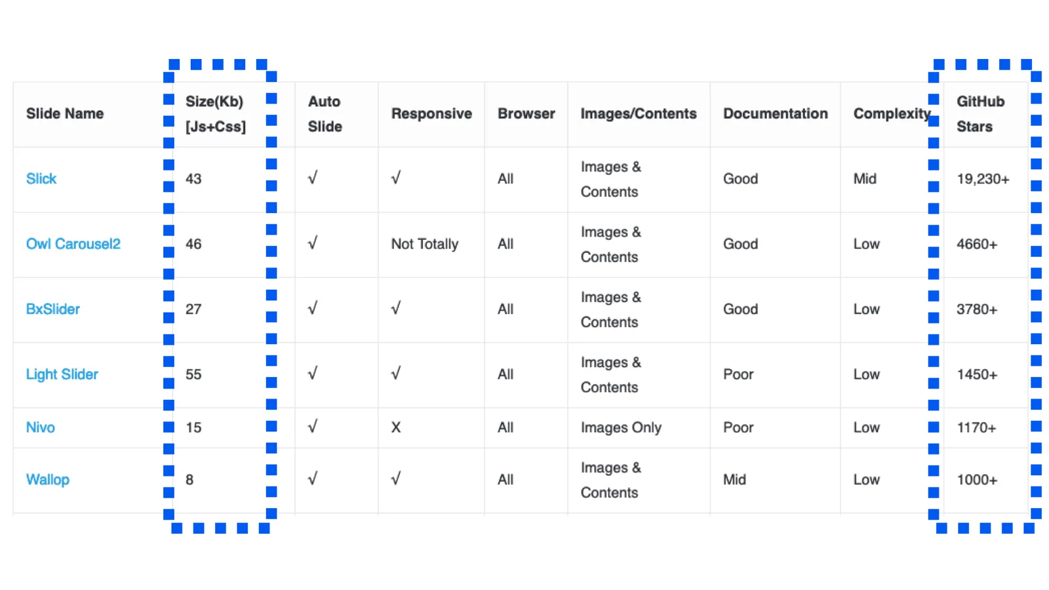This screenshot has width=1049, height=590.
Task: Click the 19,230+ stars cell
Action: (x=983, y=179)
